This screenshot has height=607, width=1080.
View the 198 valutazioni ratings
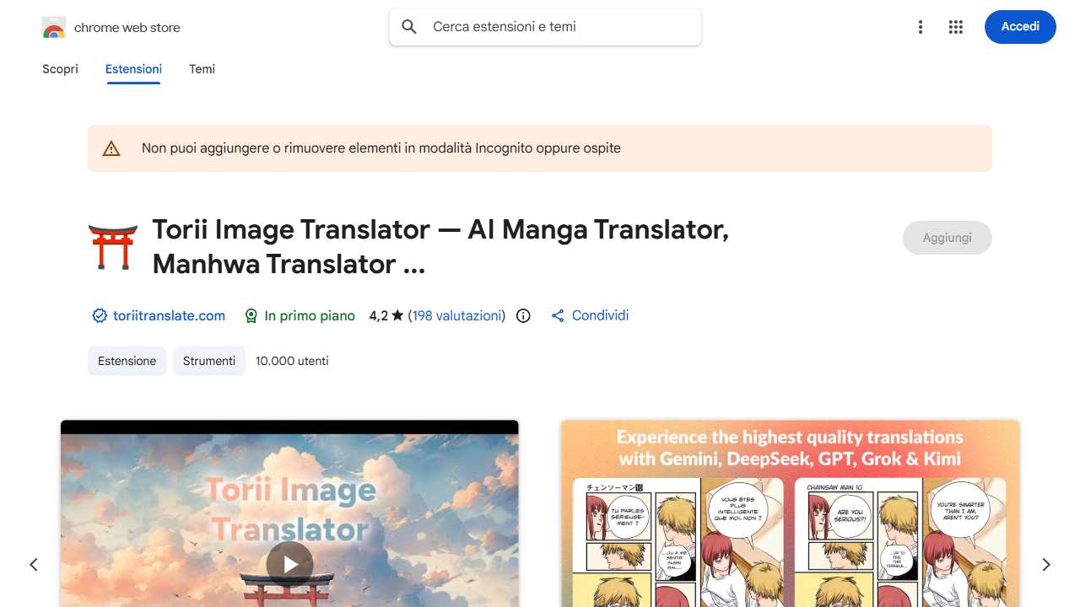(x=456, y=316)
